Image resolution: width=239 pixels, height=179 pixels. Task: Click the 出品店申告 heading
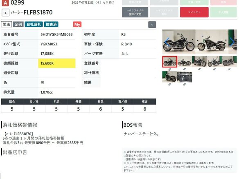point(15,152)
